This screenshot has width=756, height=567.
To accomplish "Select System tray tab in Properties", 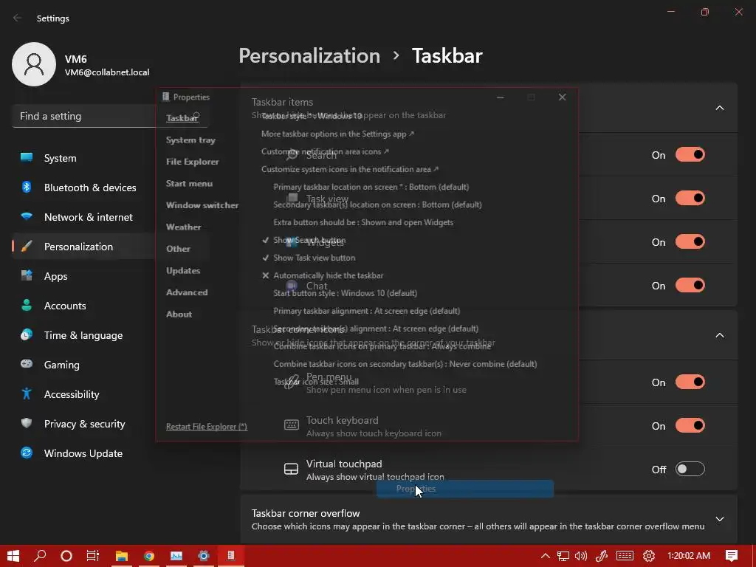I will [x=190, y=140].
